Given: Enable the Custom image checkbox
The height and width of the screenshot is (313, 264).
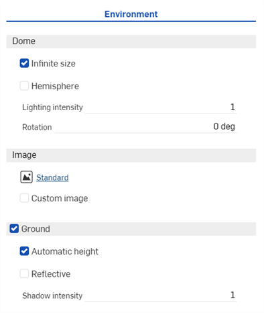Looking at the screenshot, I should coord(24,198).
